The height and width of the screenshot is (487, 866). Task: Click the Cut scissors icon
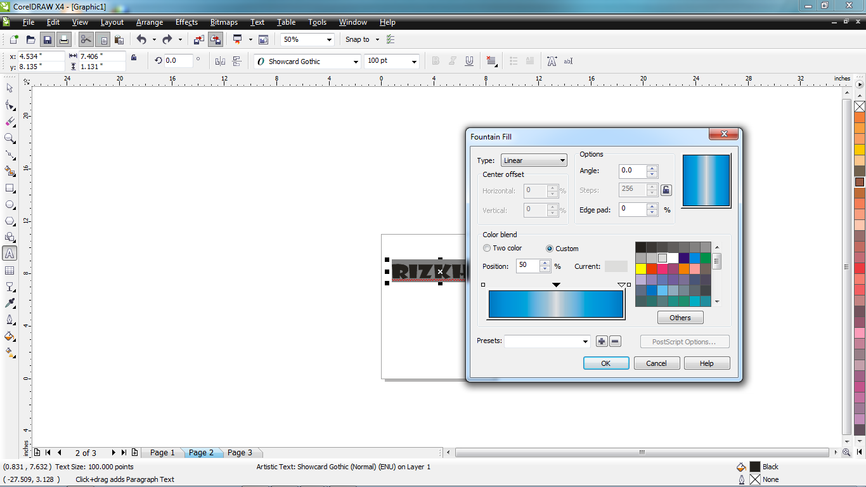click(x=86, y=39)
